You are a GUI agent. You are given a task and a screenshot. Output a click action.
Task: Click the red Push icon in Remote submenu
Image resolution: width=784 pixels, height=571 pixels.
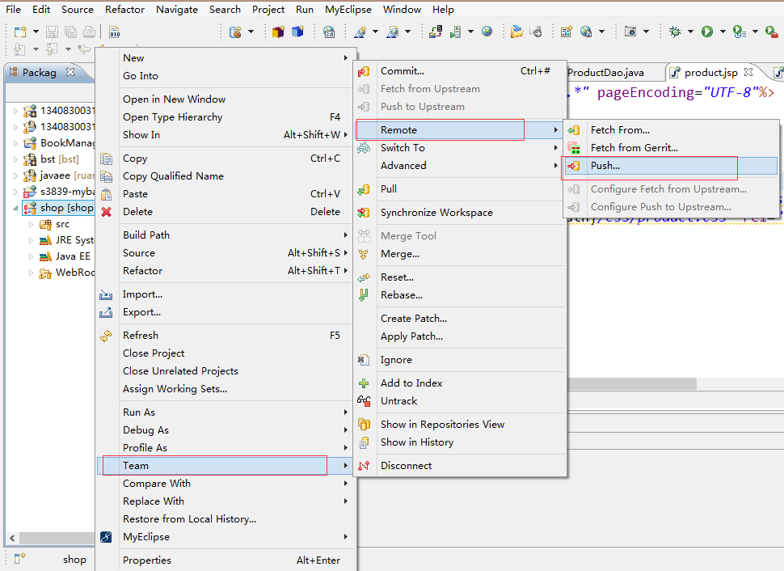(574, 166)
